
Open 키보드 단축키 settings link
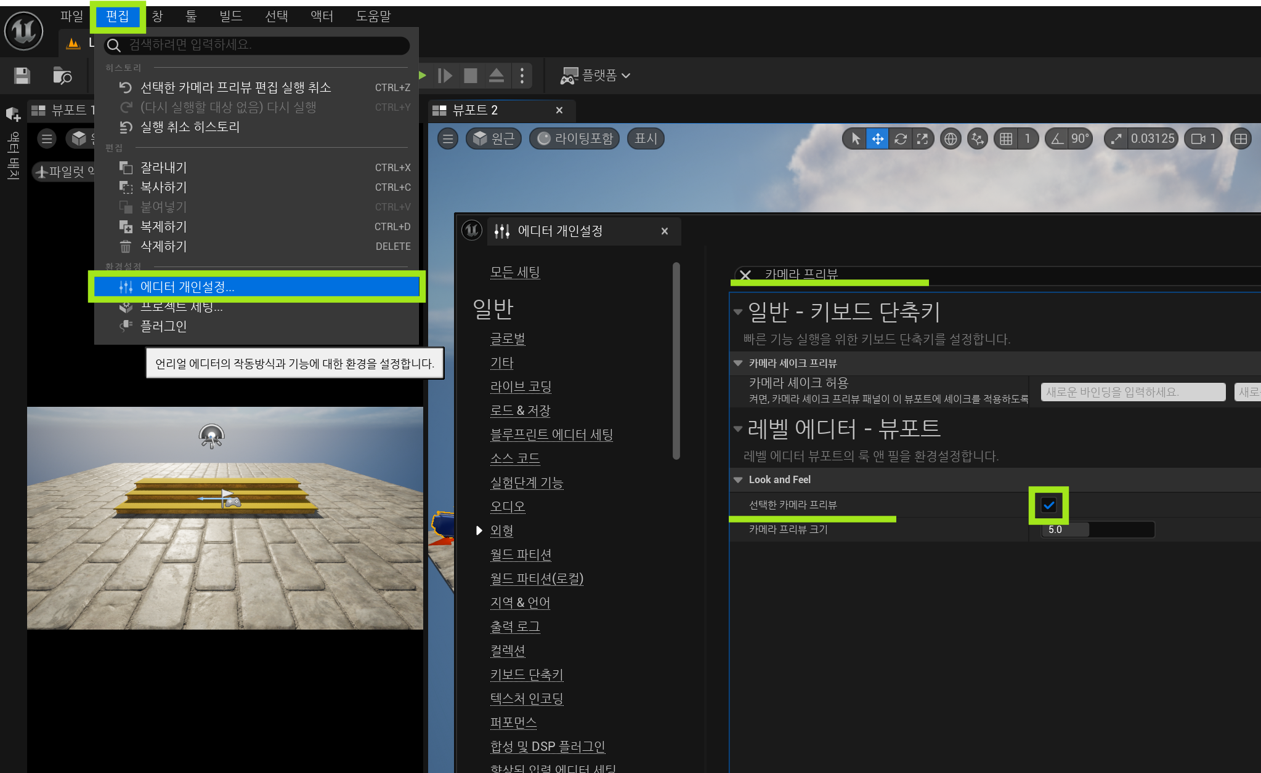[x=526, y=675]
